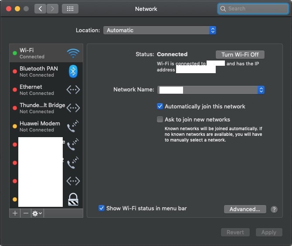Click the Ethernet arrows icon
This screenshot has width=292, height=246.
73,90
